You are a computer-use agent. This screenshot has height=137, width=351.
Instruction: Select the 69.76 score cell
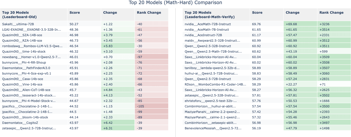(257, 24)
